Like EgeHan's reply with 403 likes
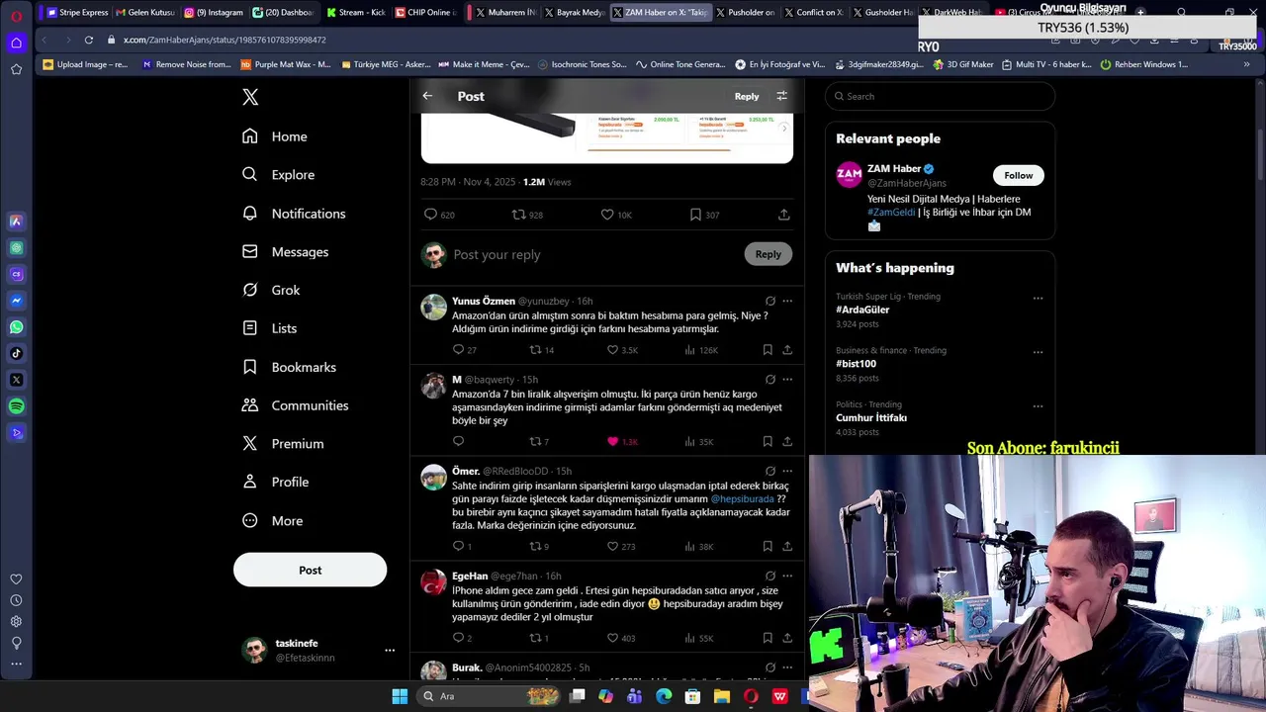Screen dimensions: 1266x712 (612, 638)
